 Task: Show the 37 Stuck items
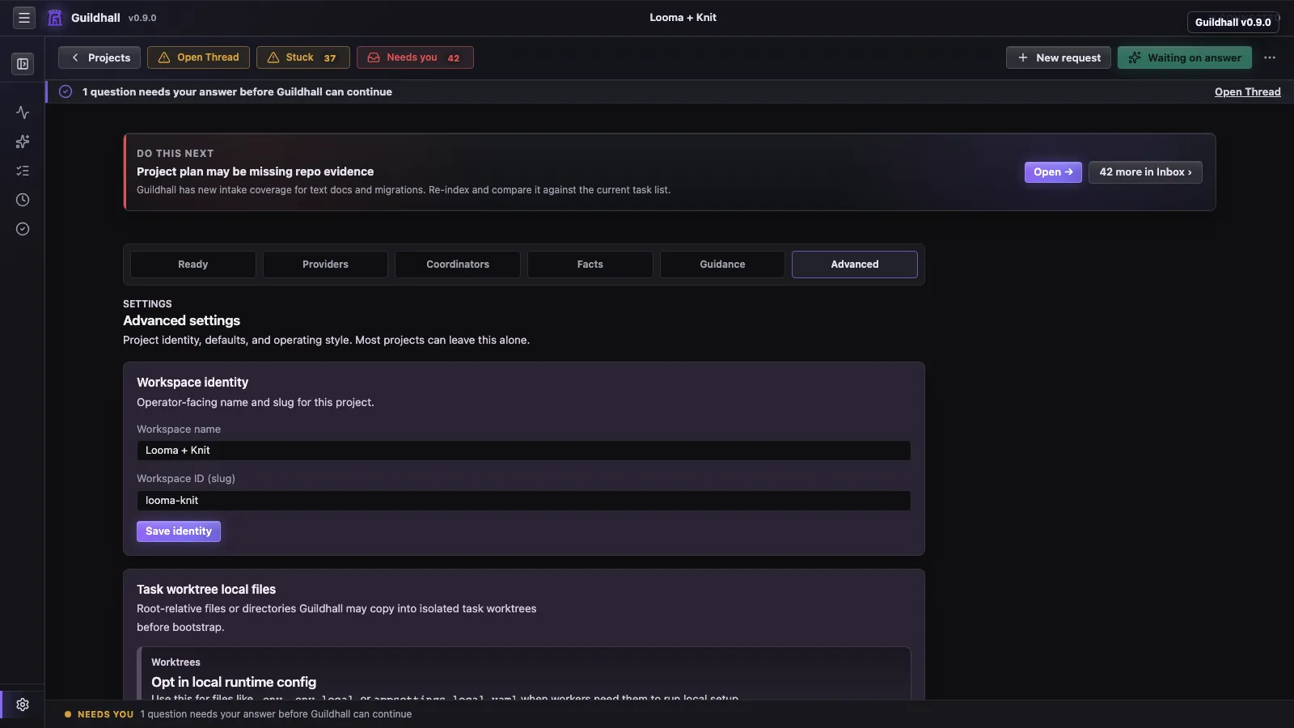[303, 57]
